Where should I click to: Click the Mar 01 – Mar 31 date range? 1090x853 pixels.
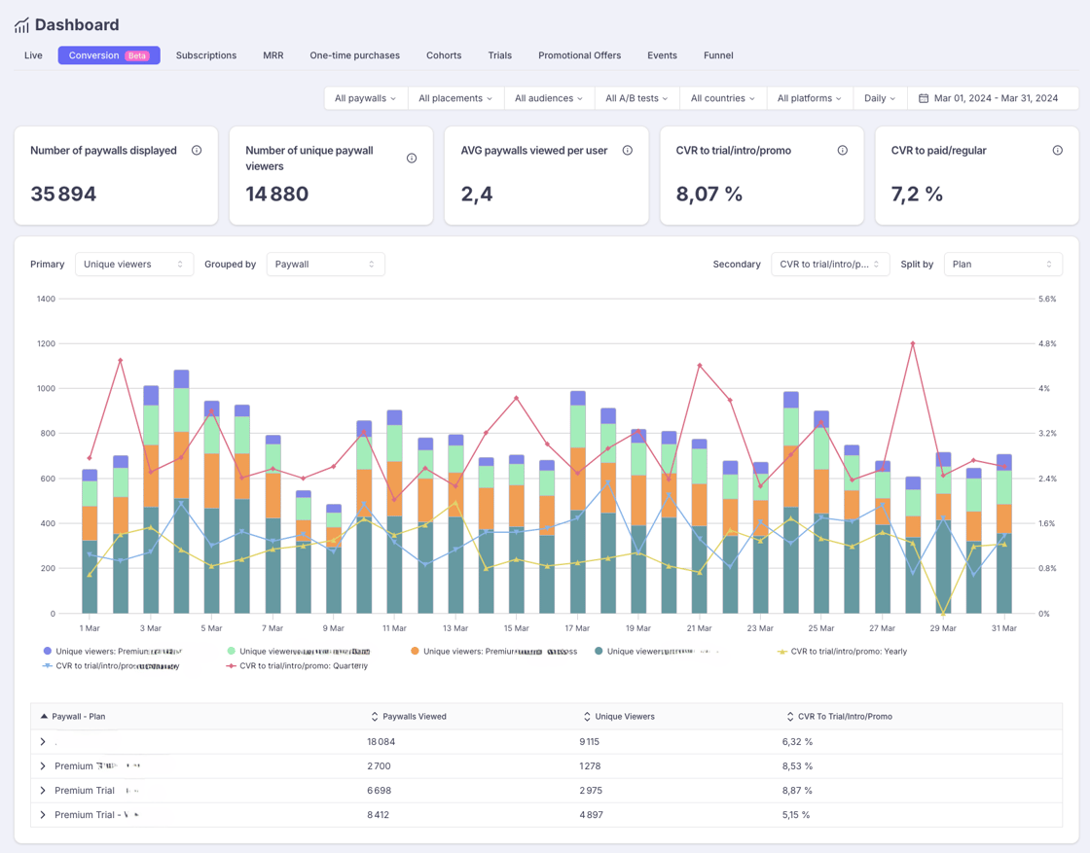[995, 98]
